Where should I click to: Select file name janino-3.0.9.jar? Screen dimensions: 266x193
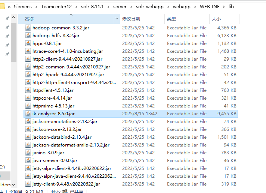(48, 153)
